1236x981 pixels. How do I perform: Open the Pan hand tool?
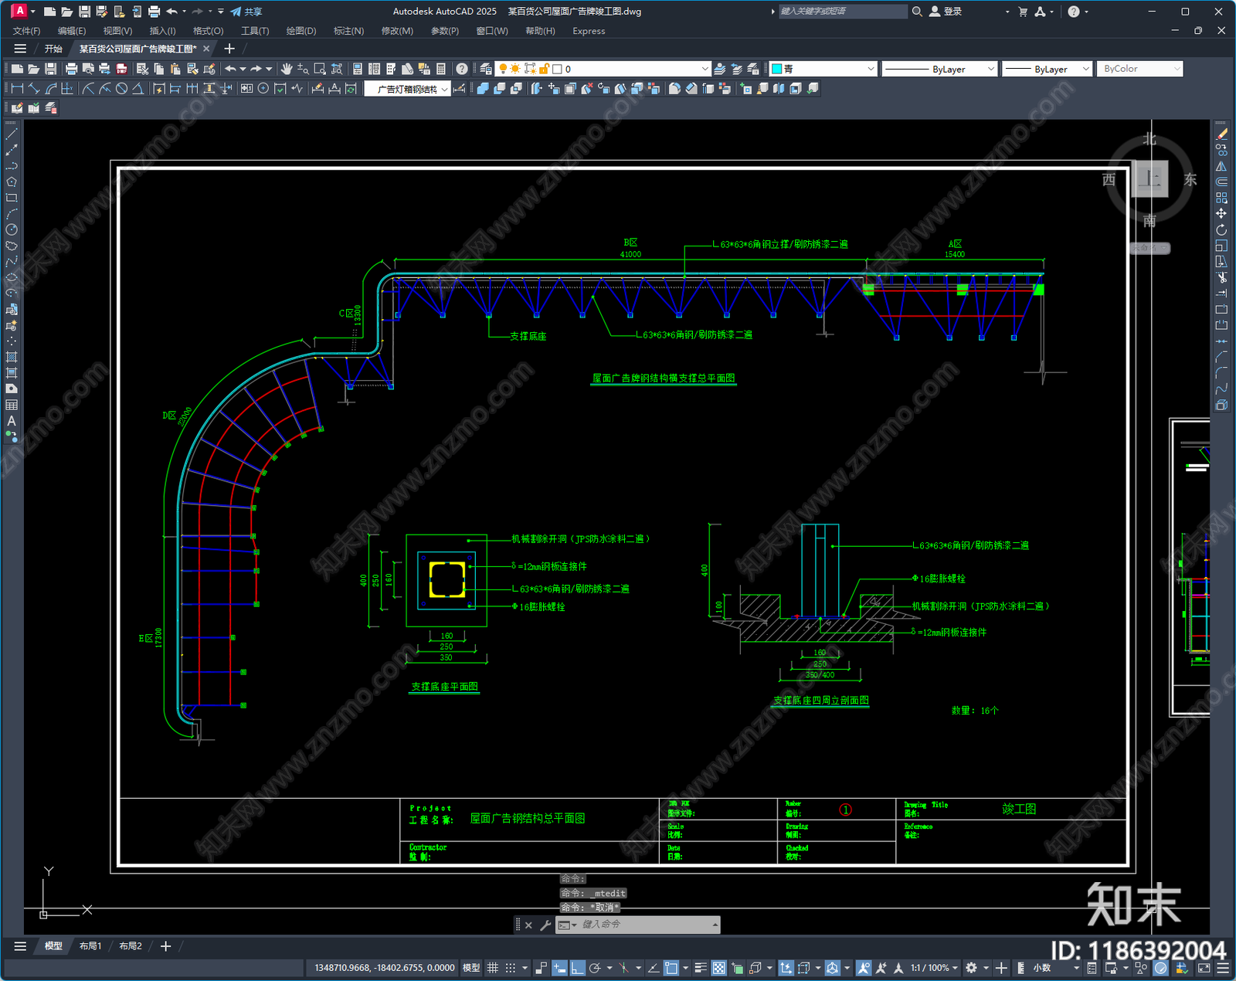click(x=287, y=69)
